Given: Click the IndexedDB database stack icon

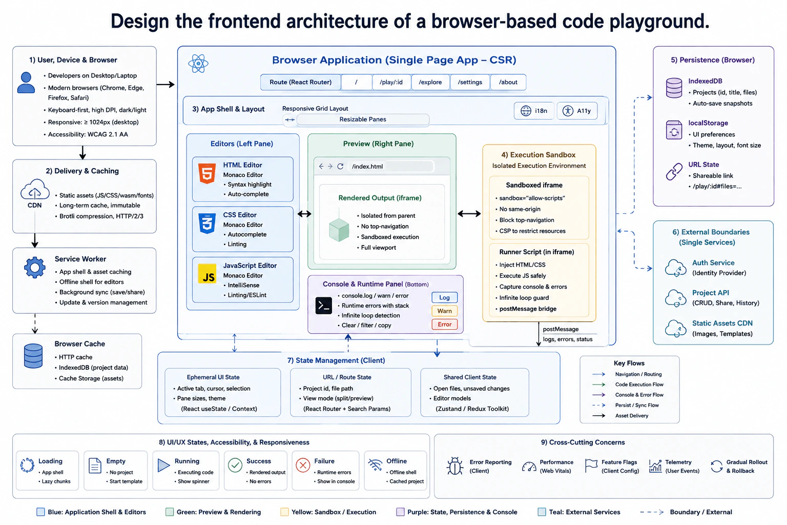Looking at the screenshot, I should (674, 88).
